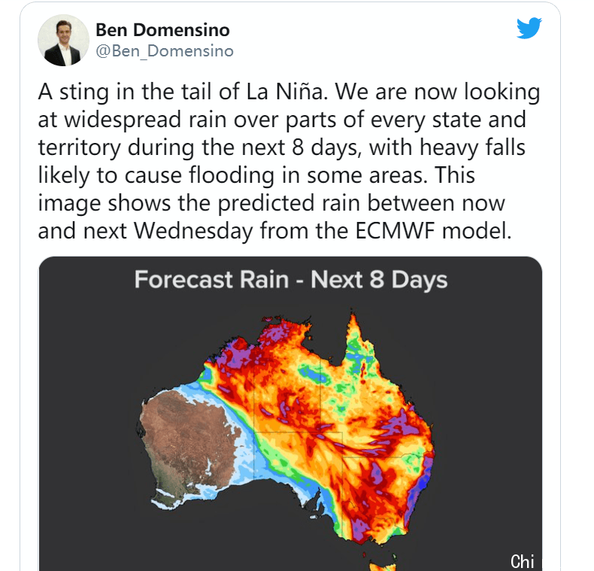
Task: Open Ben Domensino's profile picture
Action: point(63,40)
